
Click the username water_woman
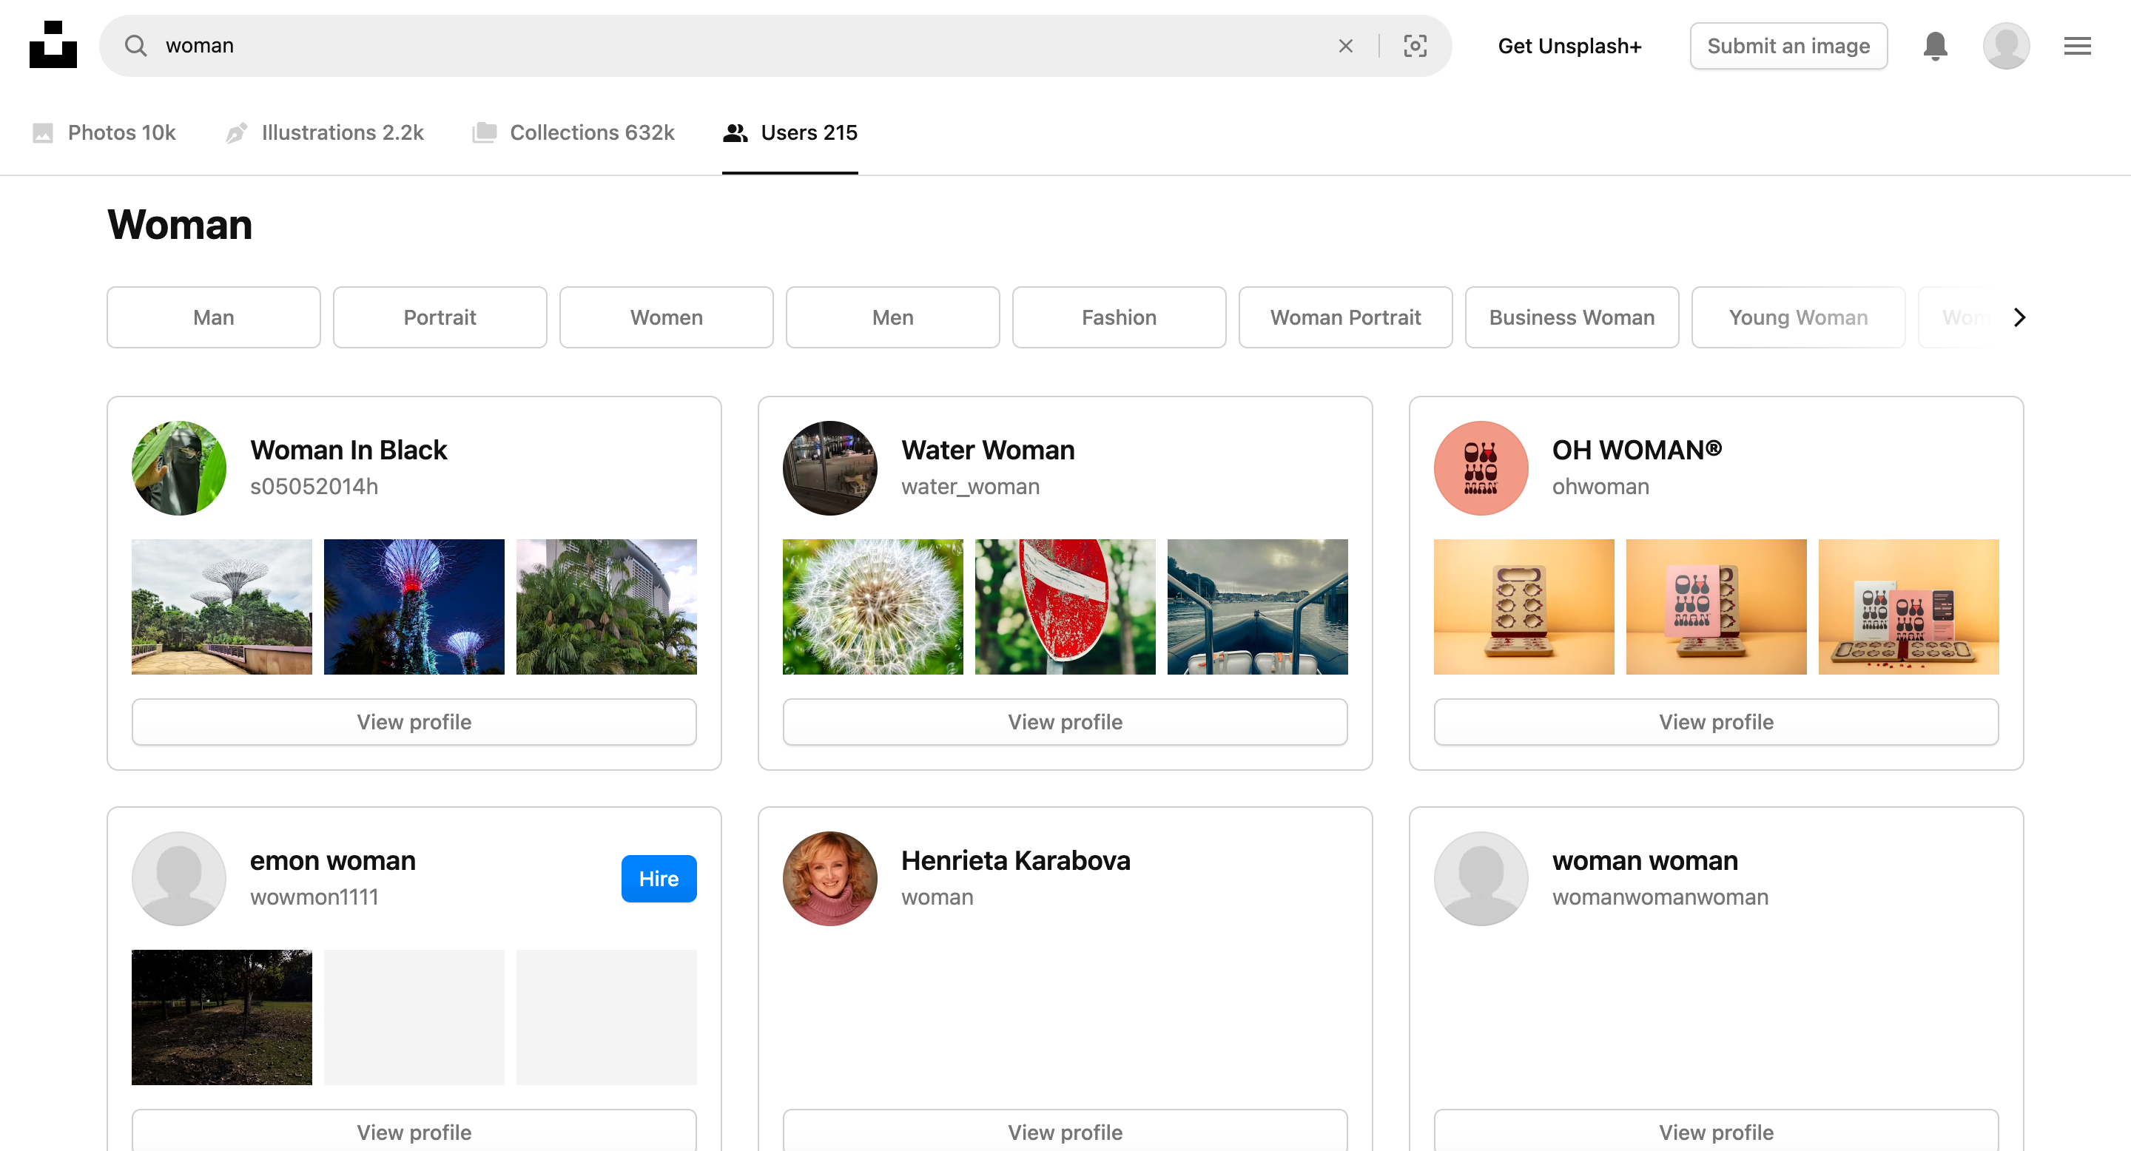[970, 486]
